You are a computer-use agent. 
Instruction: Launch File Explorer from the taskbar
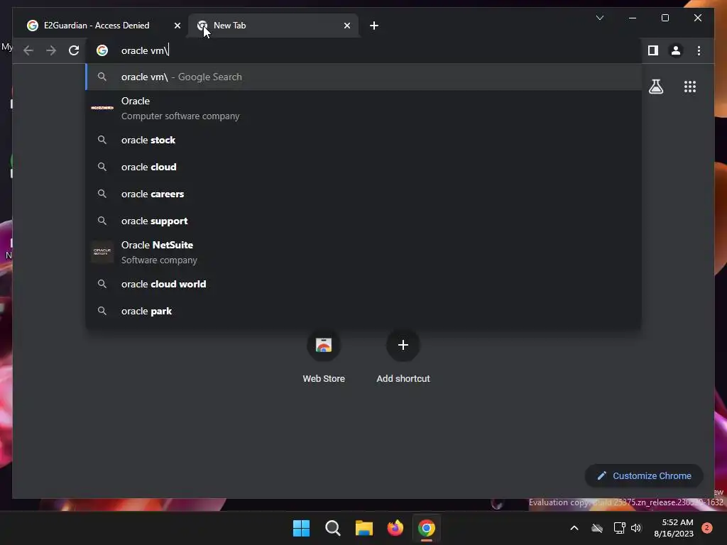[364, 528]
